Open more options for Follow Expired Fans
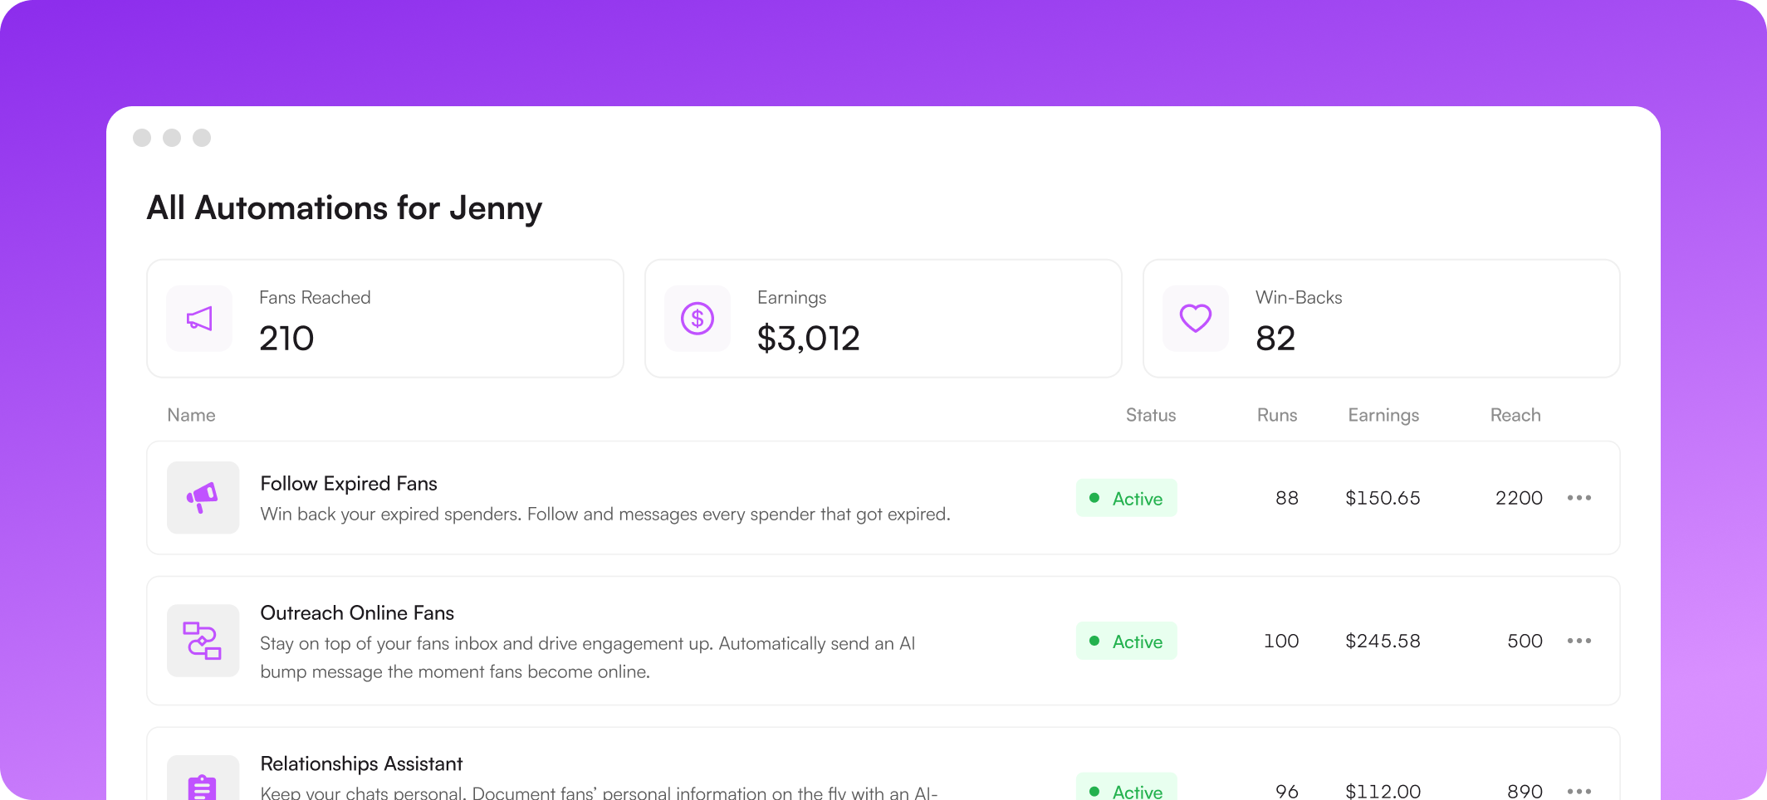Viewport: 1767px width, 800px height. pos(1579,498)
